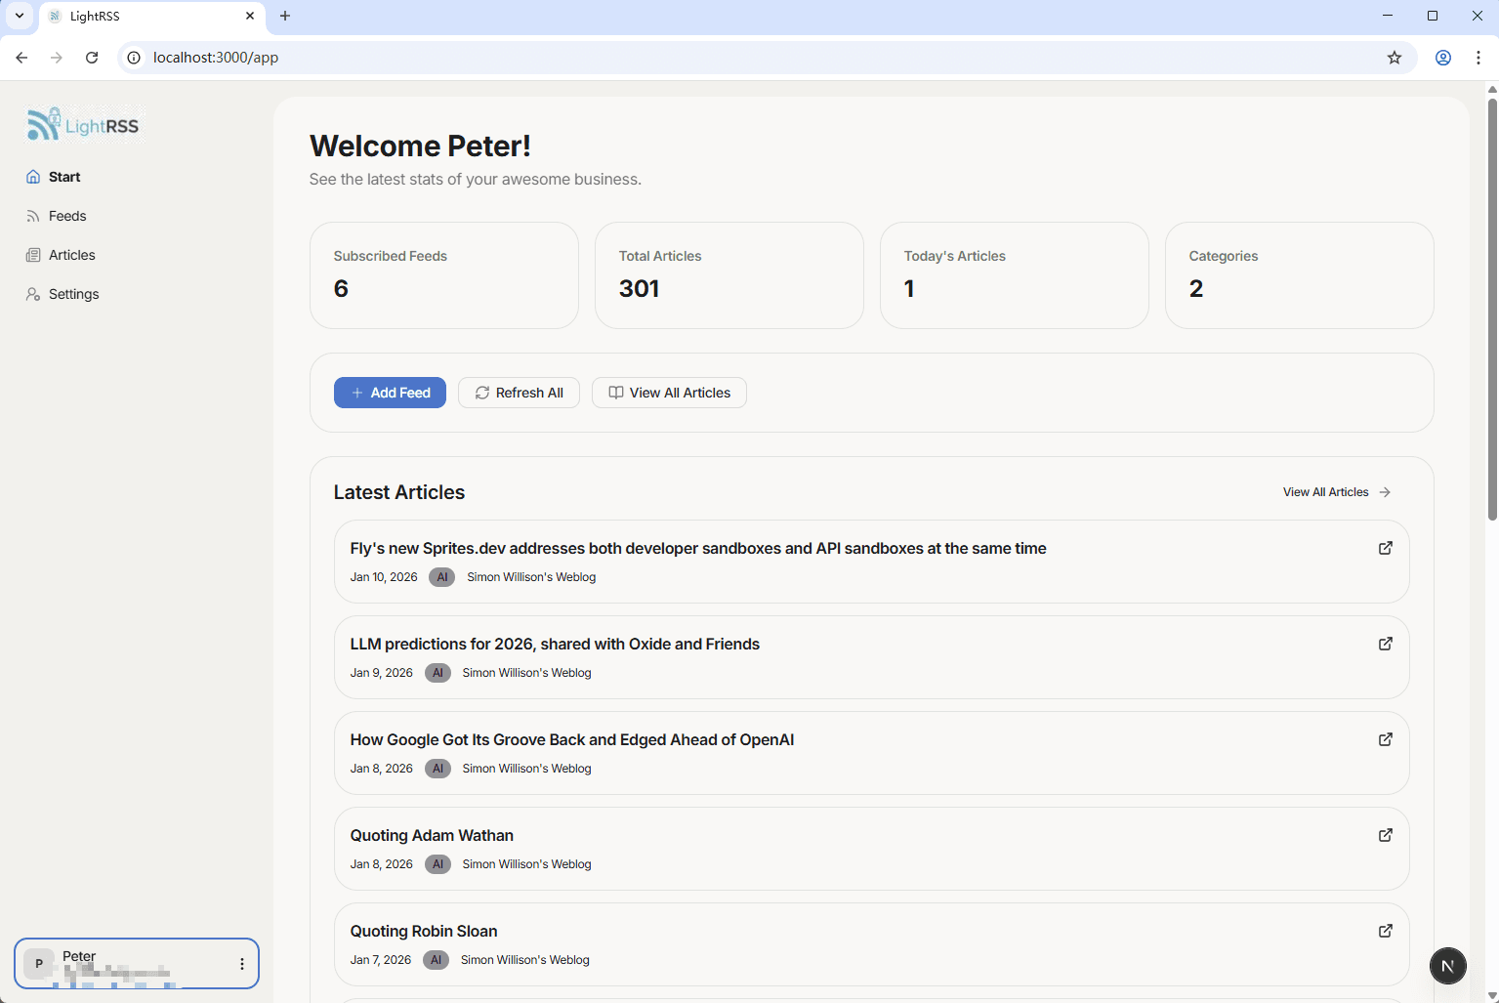
Task: Open the Feeds section via RSS icon
Action: [32, 216]
